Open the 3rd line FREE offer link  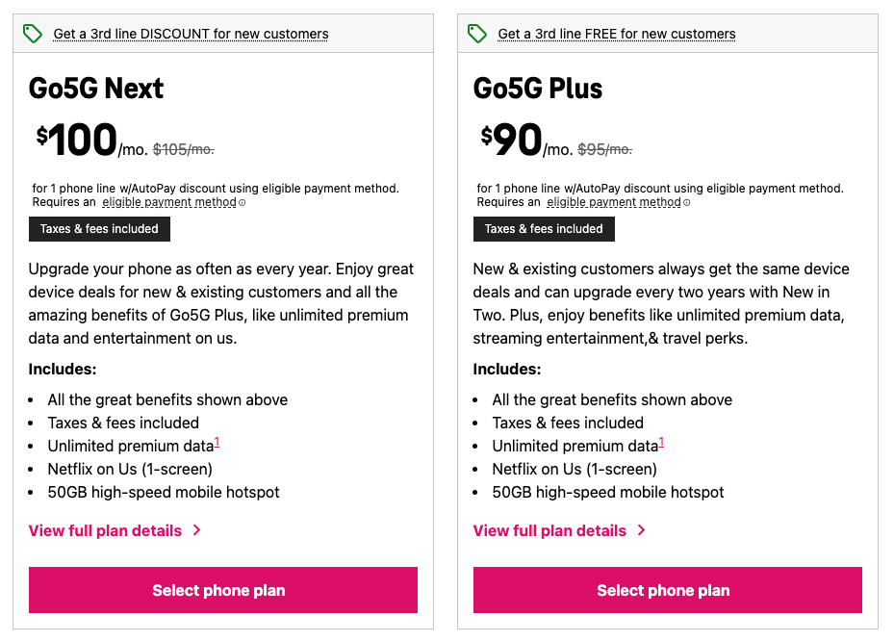pos(616,34)
